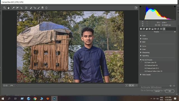The image size is (179, 101).
Task: Open Google Chrome from the taskbar
Action: [35, 98]
